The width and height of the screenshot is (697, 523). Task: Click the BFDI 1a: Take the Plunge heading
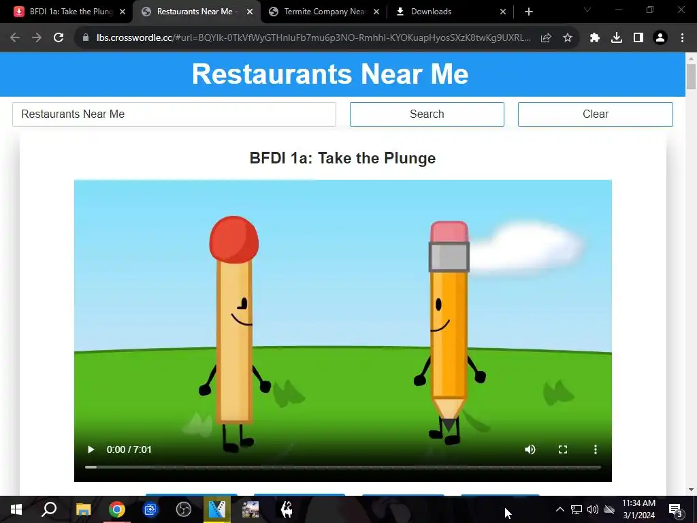[x=342, y=158]
